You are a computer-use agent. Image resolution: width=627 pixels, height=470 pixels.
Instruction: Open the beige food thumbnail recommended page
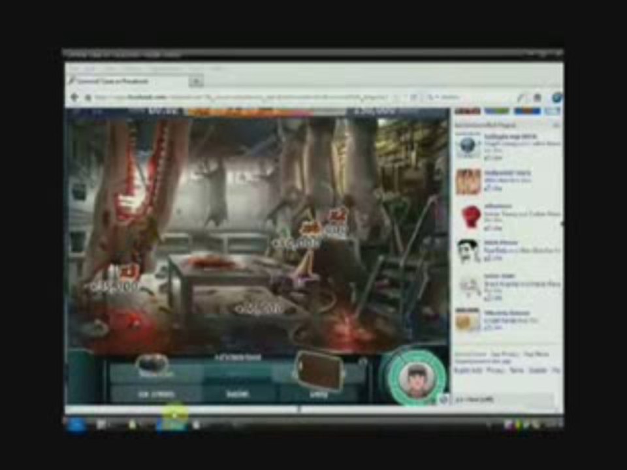[468, 320]
